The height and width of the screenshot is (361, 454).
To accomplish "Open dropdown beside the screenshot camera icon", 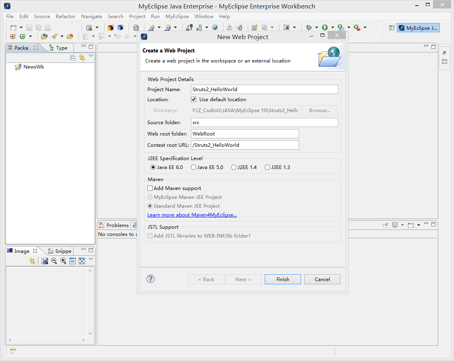I will click(294, 27).
